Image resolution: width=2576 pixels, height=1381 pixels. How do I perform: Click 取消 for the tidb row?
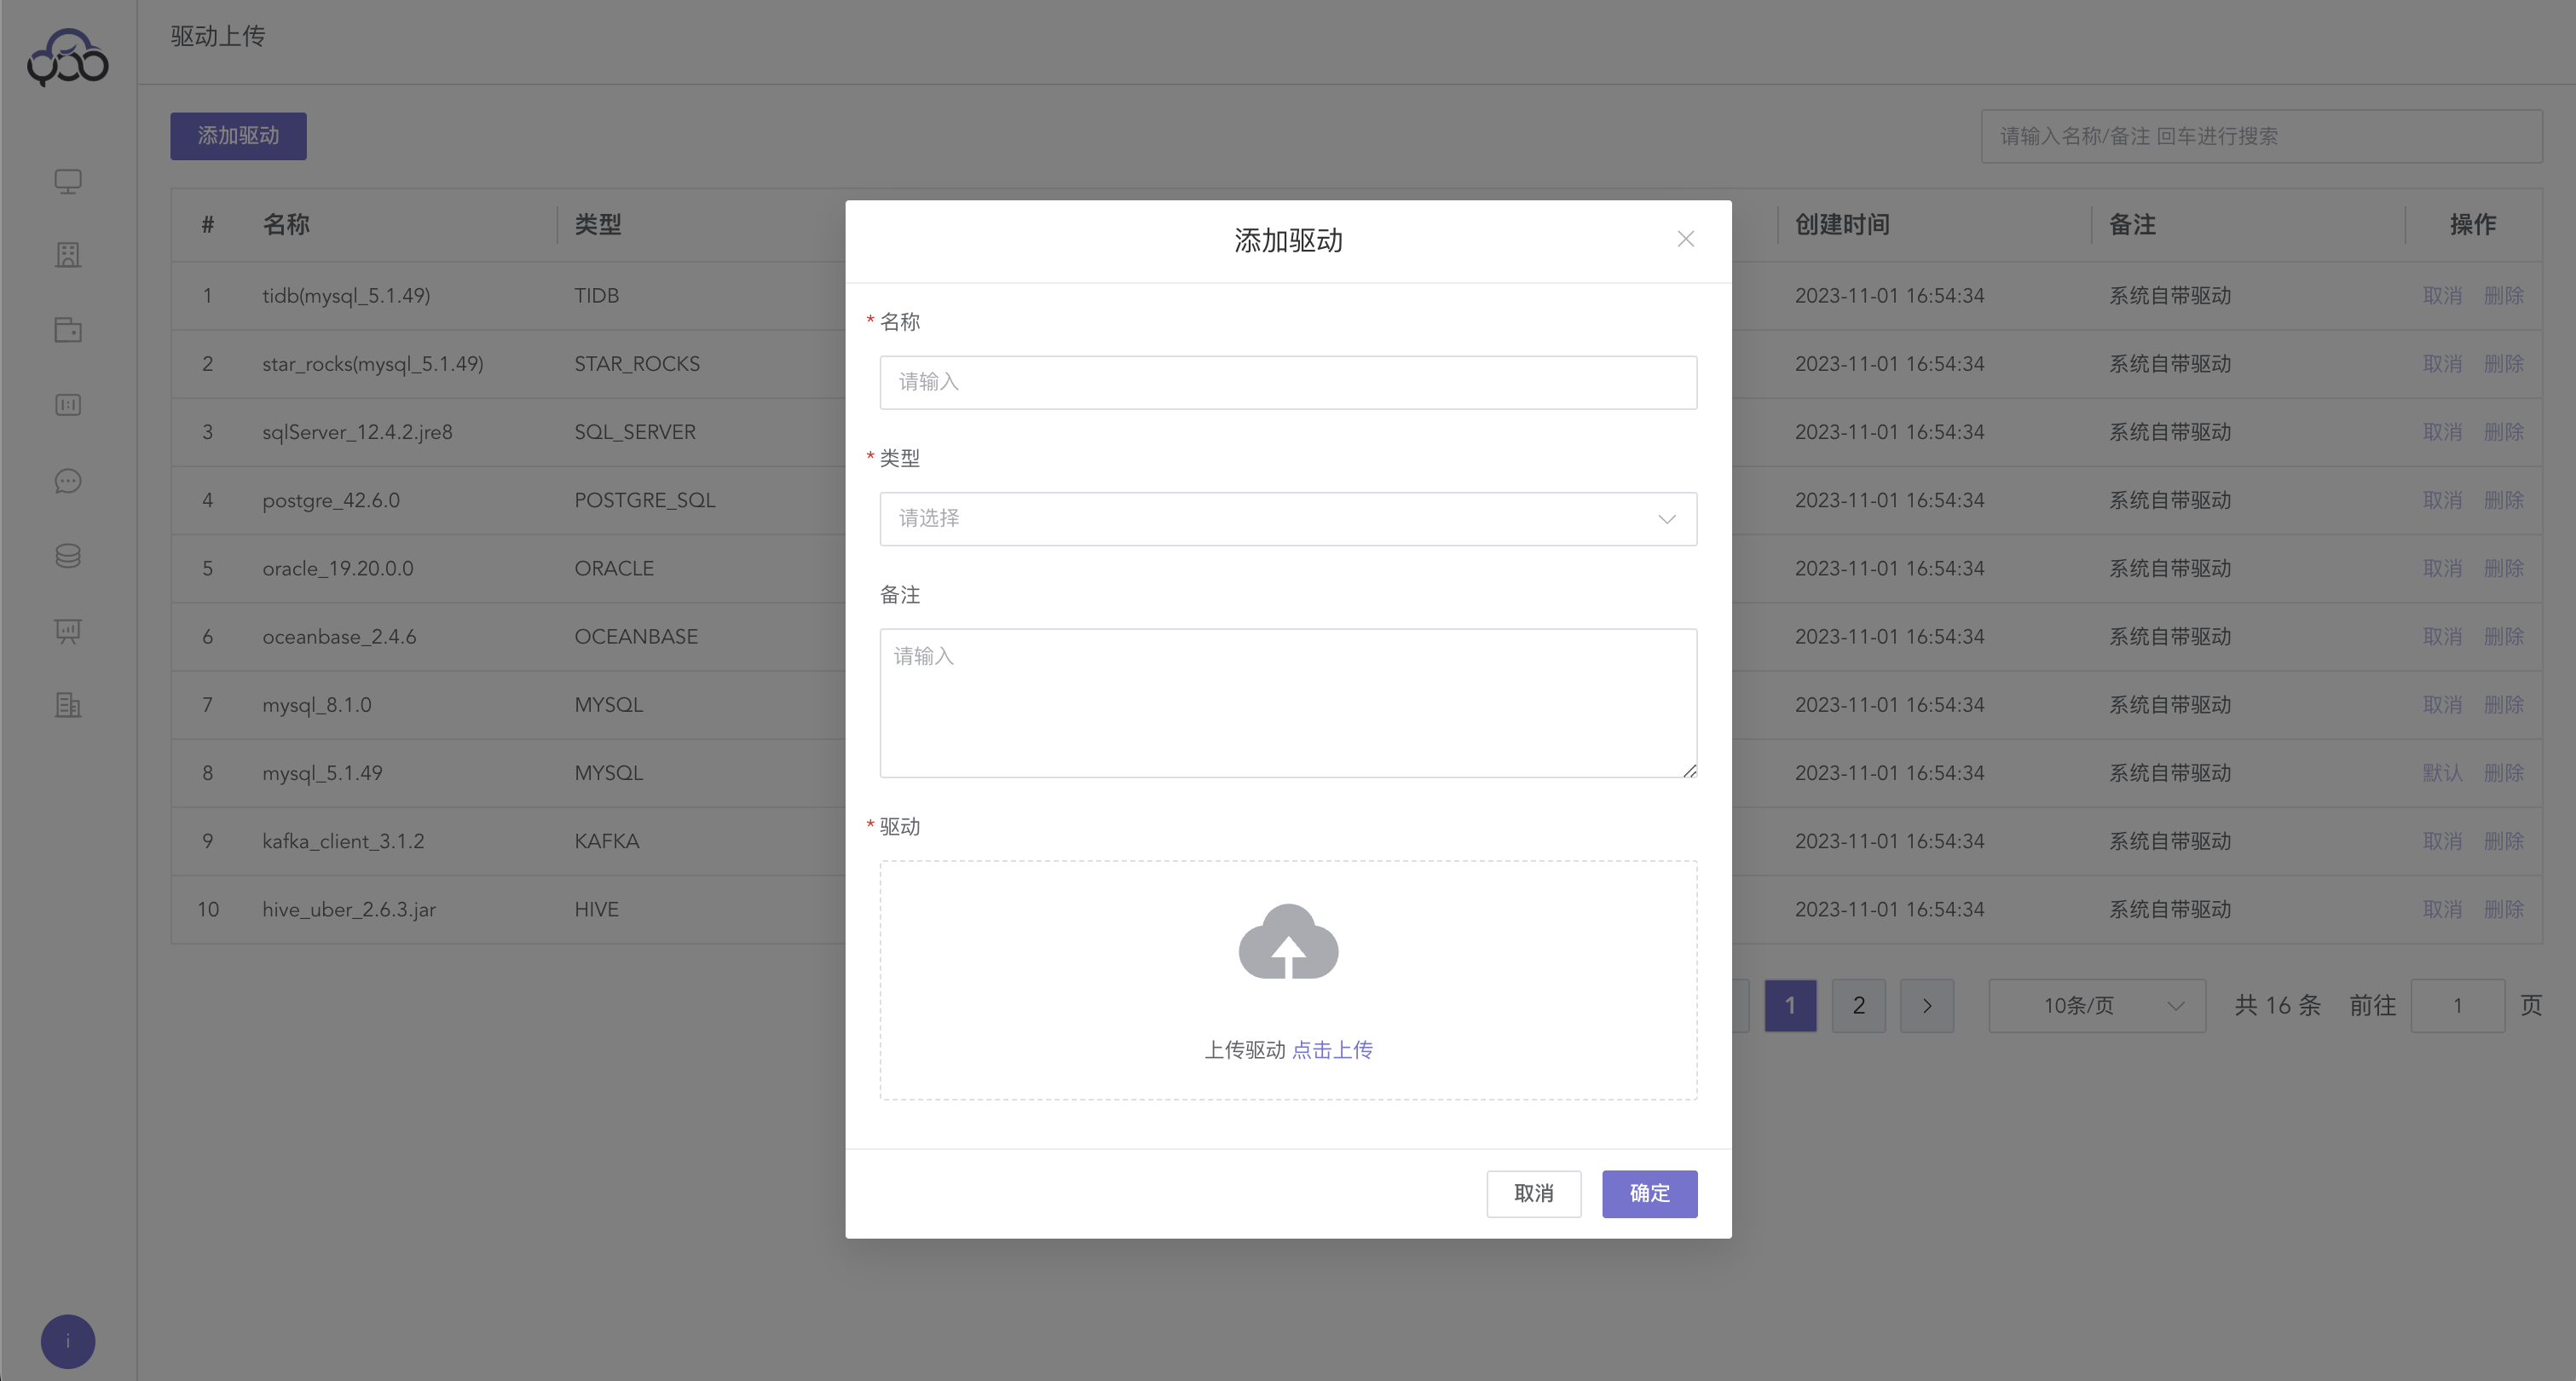[x=2443, y=296]
